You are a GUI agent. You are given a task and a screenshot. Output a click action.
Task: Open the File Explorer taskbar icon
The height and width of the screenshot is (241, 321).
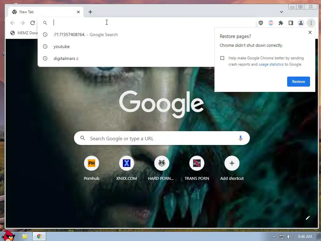coord(25,237)
